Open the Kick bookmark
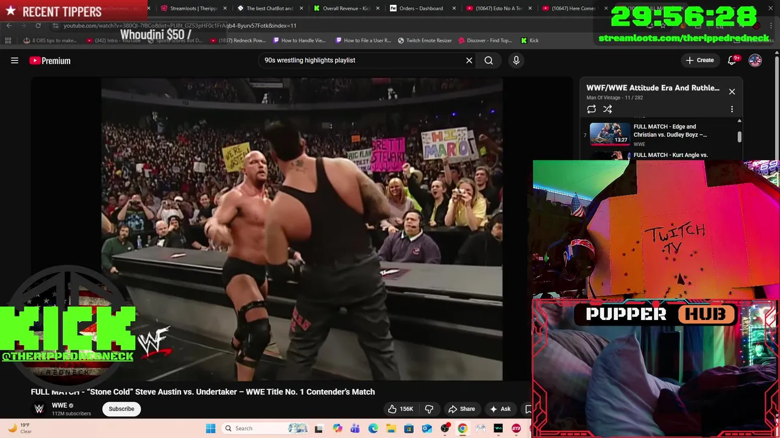This screenshot has height=438, width=780. click(530, 40)
